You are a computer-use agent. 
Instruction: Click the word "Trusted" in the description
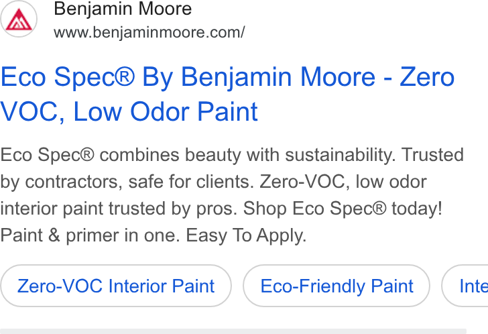432,155
